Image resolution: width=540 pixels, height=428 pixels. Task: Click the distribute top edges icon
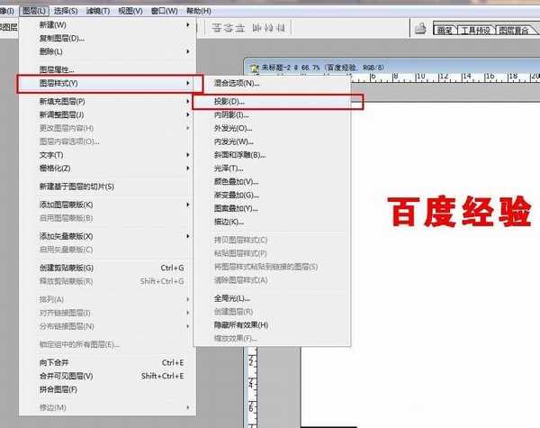217,28
